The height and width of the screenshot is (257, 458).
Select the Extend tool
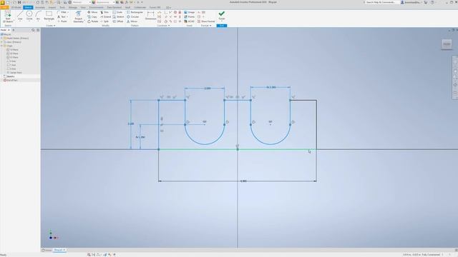105,17
